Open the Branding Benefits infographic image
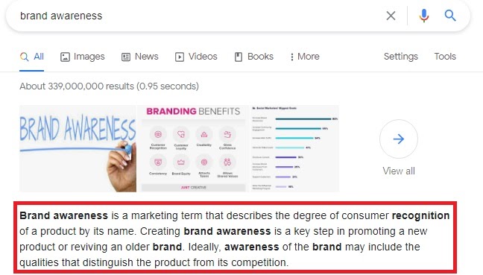This screenshot has height=275, width=483. coord(193,149)
